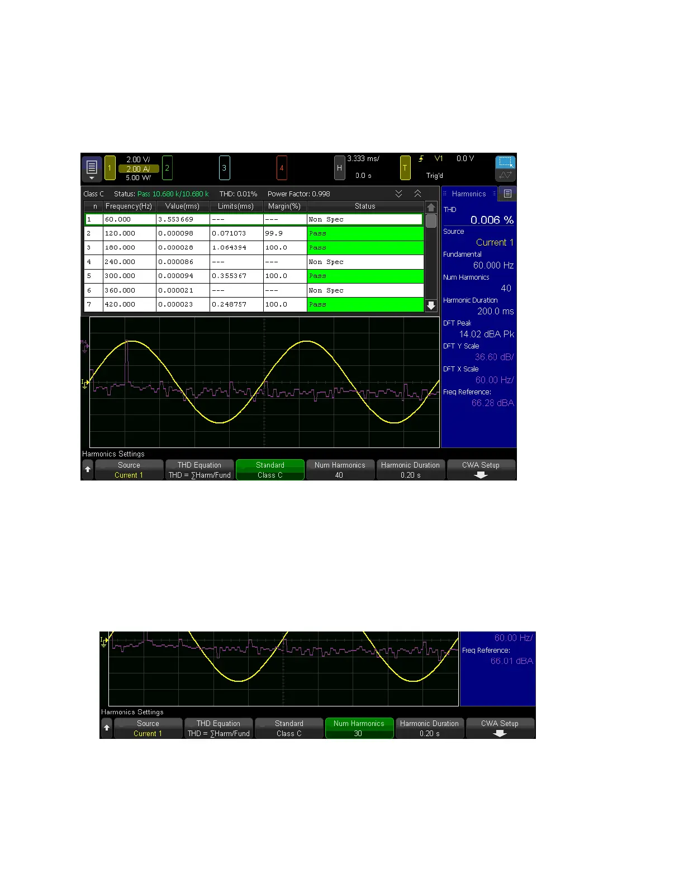Click the table scroll down arrow
684x886 pixels.
click(x=431, y=306)
